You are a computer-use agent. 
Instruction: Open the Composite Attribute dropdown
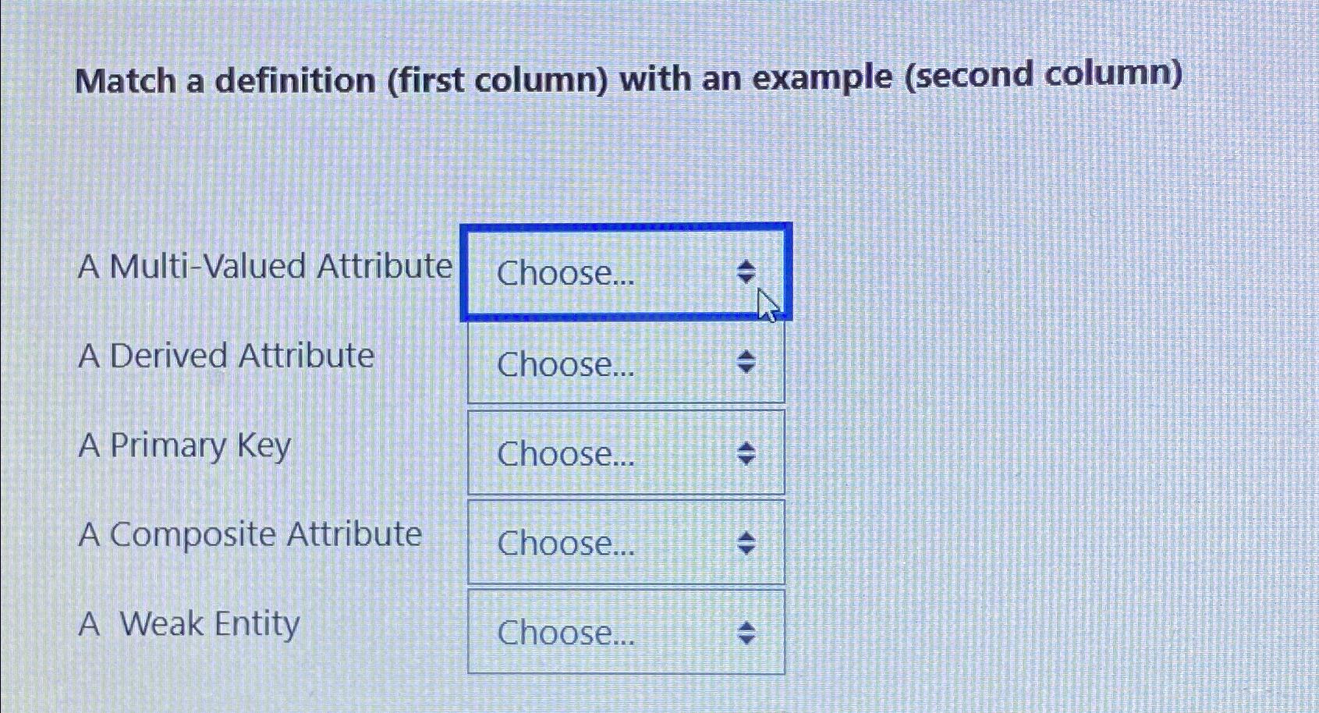point(624,542)
